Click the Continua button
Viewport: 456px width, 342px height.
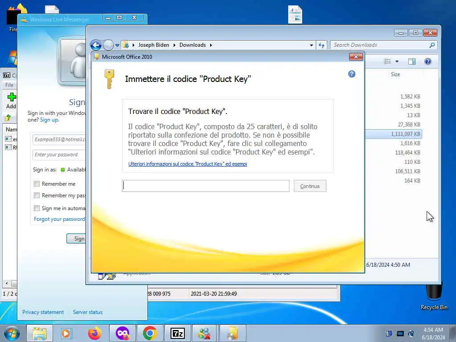click(310, 186)
